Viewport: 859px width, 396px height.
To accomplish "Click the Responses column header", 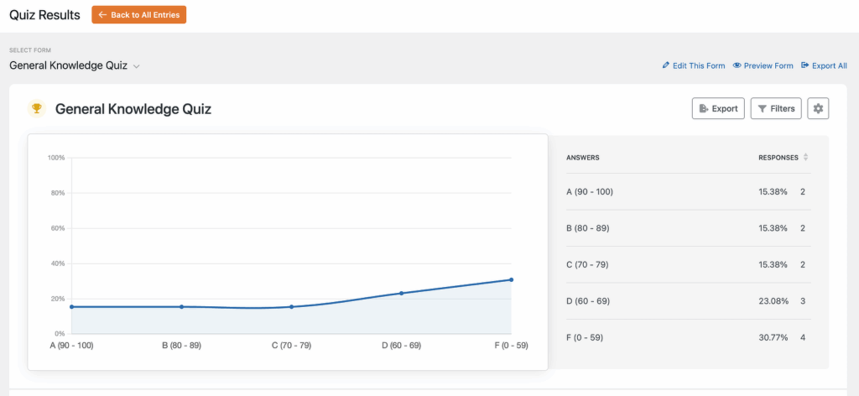I will [778, 157].
